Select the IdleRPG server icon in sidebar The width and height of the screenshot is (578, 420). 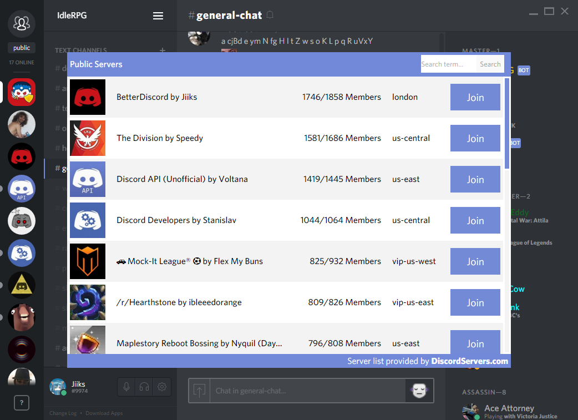coord(22,92)
